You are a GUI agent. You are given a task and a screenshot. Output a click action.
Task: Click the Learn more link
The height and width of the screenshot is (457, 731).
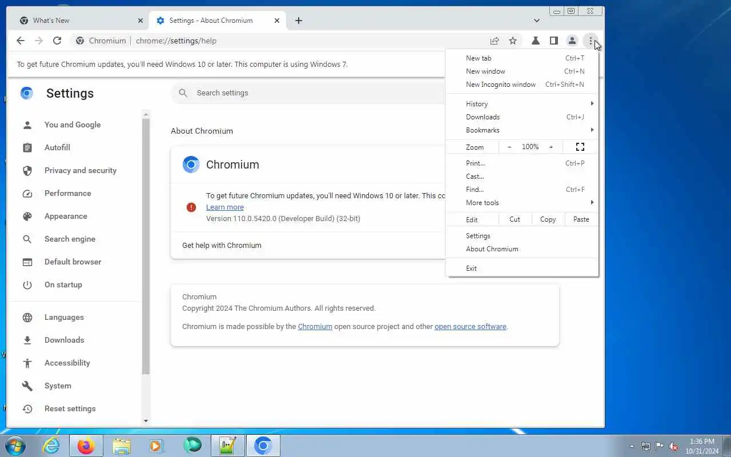pos(225,207)
